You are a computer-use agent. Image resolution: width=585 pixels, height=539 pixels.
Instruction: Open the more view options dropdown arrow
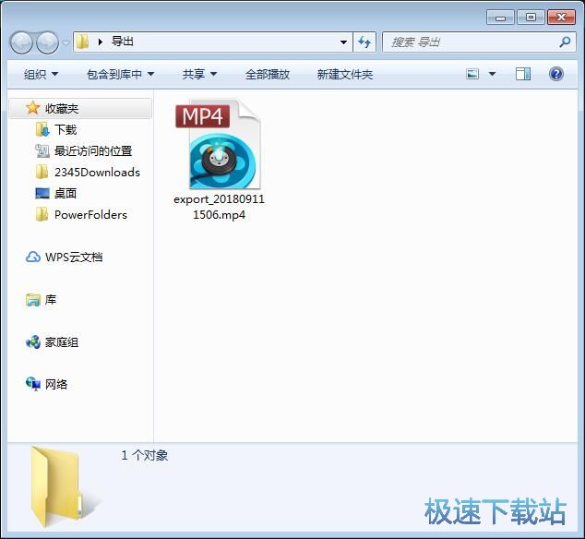(x=492, y=74)
